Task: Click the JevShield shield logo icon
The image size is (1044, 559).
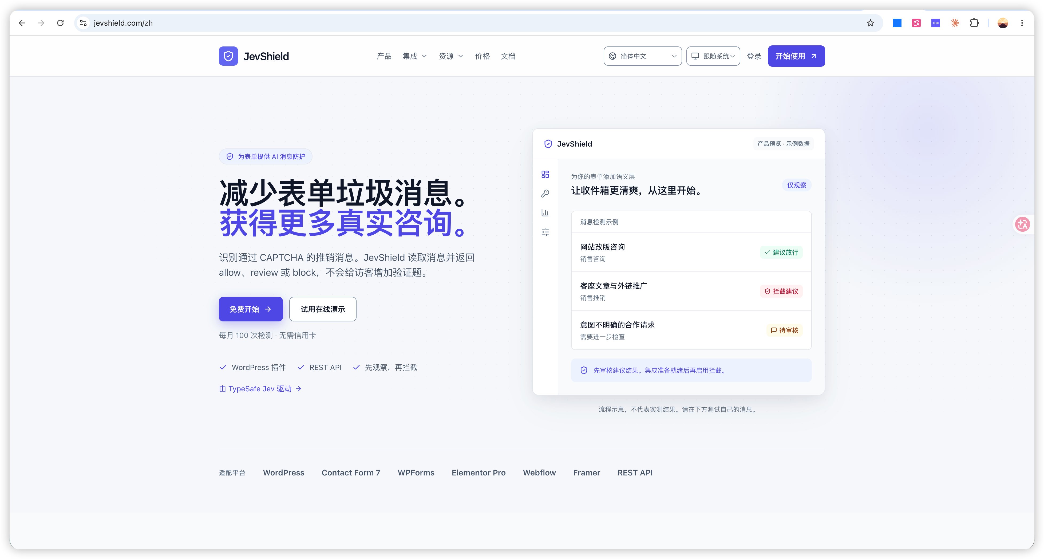Action: (x=229, y=56)
